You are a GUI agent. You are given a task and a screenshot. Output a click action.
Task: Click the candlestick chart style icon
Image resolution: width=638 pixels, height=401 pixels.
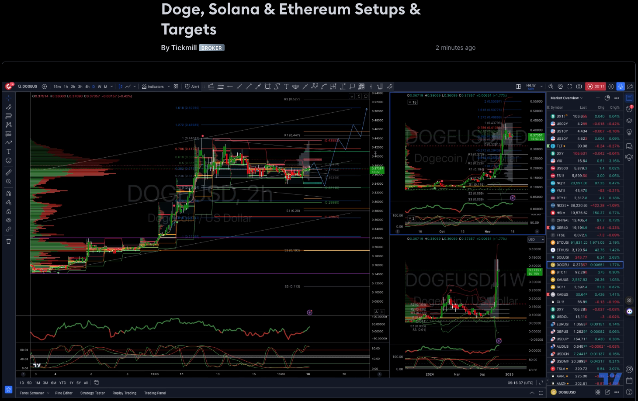121,86
